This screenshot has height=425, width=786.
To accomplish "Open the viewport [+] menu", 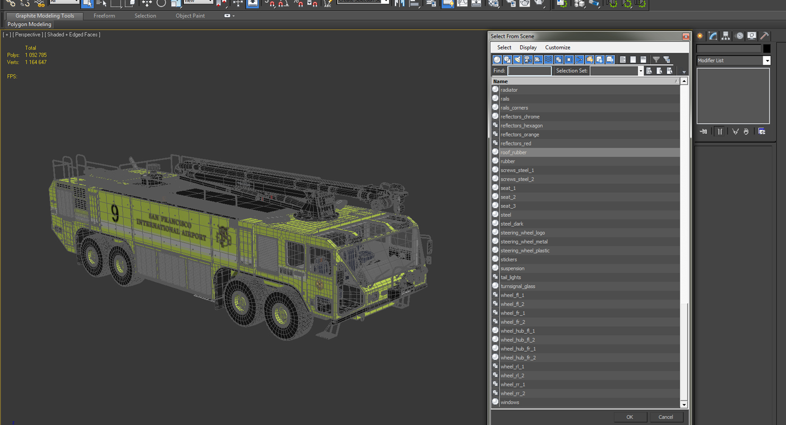I will [x=7, y=35].
